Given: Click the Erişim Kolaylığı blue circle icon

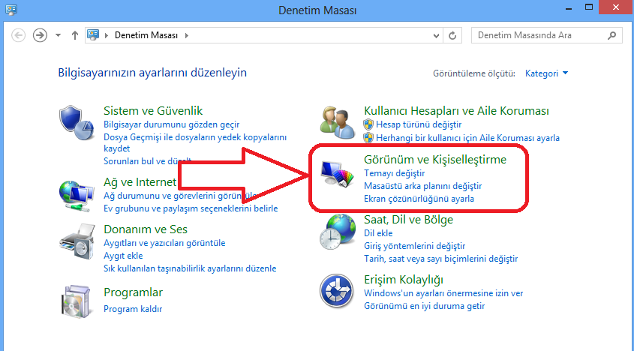Looking at the screenshot, I should (337, 291).
